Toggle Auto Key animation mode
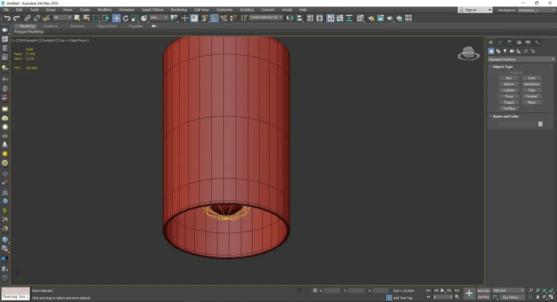The image size is (557, 302). point(483,290)
